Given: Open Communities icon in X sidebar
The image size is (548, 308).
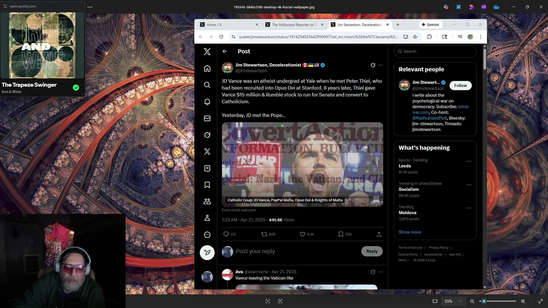Looking at the screenshot, I should (207, 201).
